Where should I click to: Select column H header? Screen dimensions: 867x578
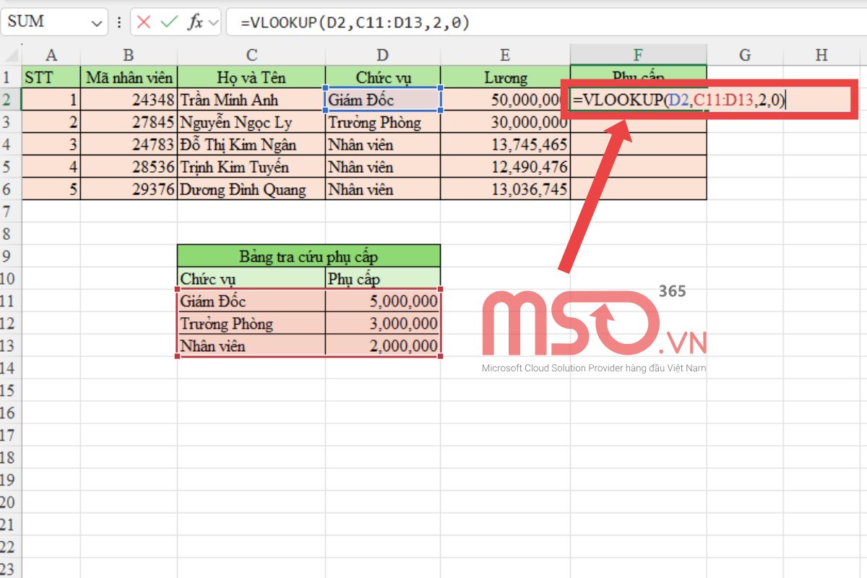pos(821,55)
